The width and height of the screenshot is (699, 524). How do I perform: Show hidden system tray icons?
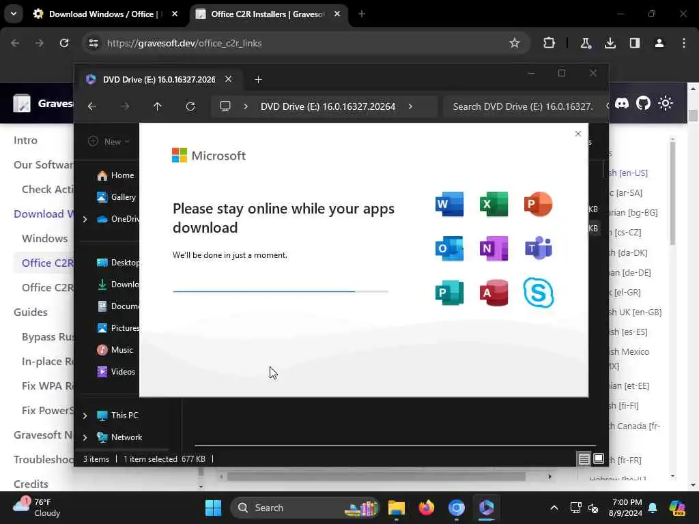tap(554, 508)
